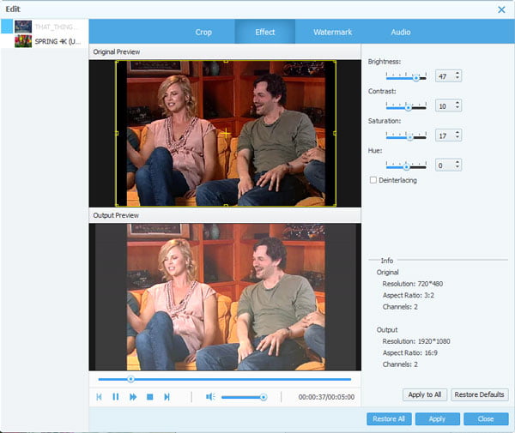Go to the Audio tab

pyautogui.click(x=400, y=32)
